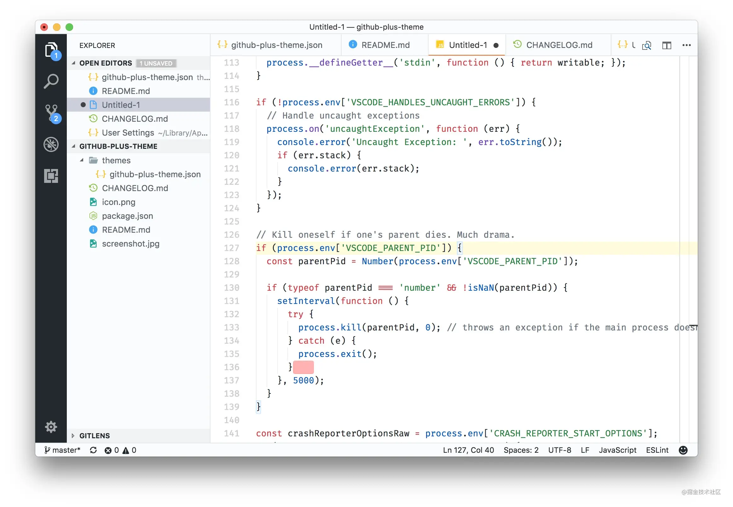Click the unsaved Untitled-1 close button

497,45
